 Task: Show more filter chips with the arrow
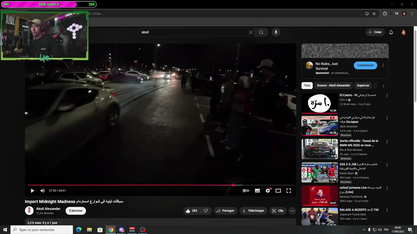coord(383,86)
